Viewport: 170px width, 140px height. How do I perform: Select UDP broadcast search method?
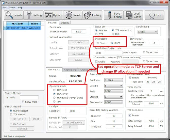point(11,111)
